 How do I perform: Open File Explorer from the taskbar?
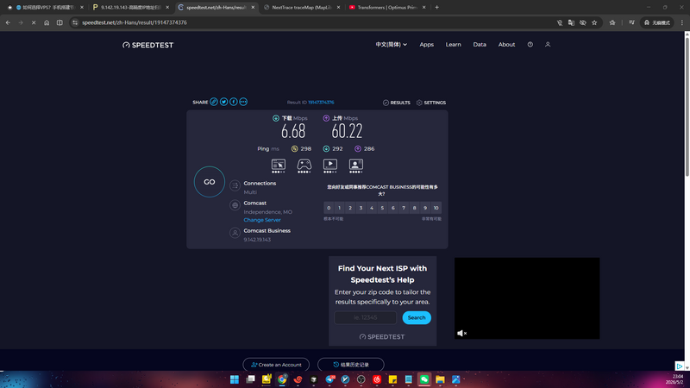pos(440,379)
